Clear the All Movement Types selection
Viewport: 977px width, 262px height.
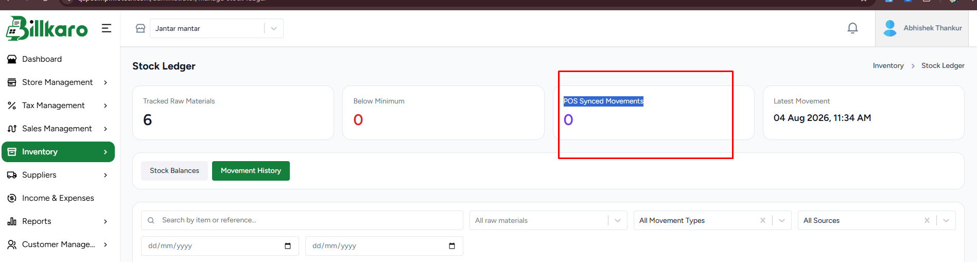tap(763, 220)
